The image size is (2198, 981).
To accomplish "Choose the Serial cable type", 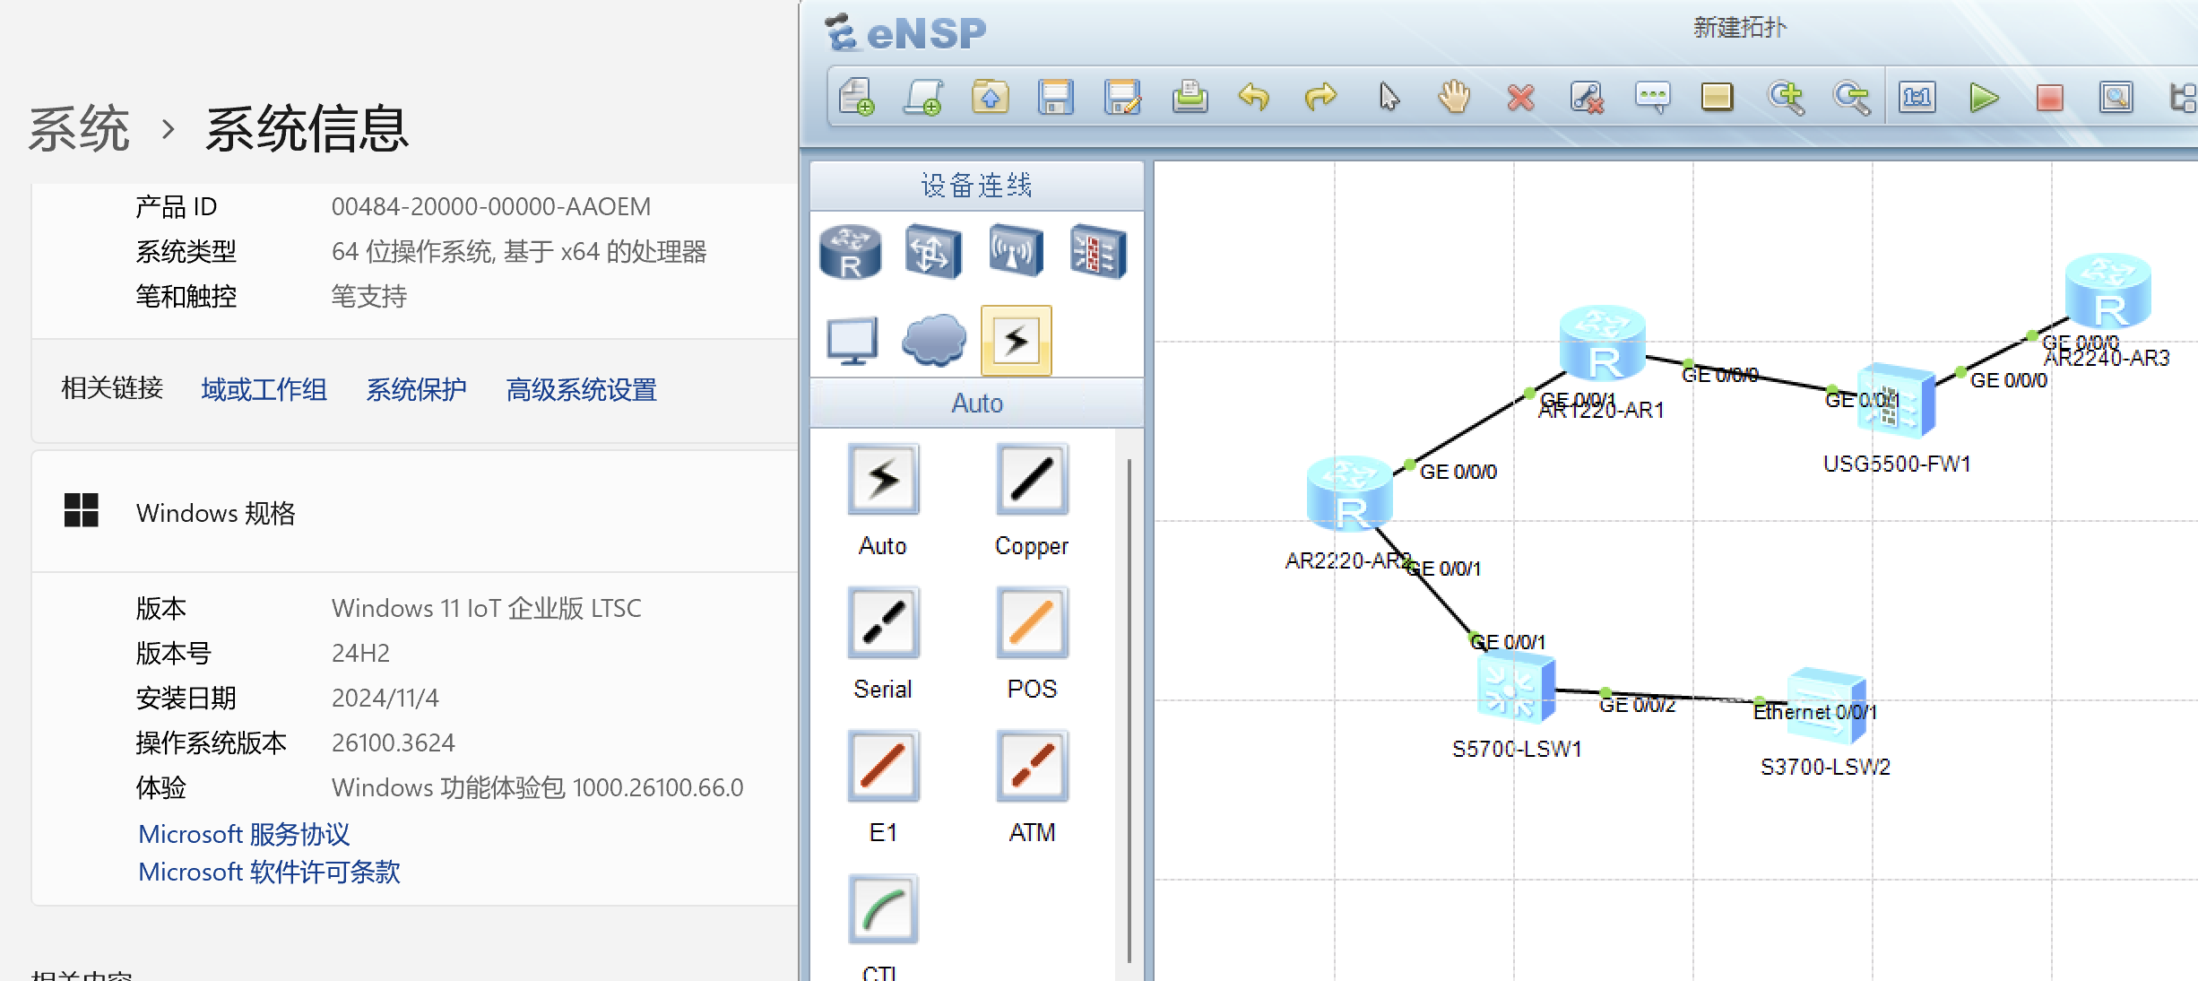I will click(x=884, y=622).
